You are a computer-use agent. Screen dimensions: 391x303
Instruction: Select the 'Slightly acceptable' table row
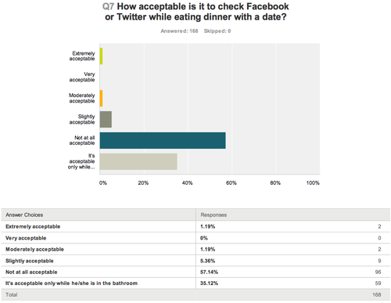[x=195, y=261]
